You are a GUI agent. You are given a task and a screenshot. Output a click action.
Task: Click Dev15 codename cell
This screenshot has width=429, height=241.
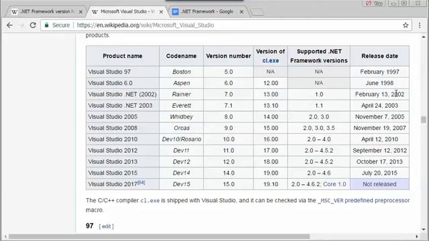pyautogui.click(x=181, y=184)
